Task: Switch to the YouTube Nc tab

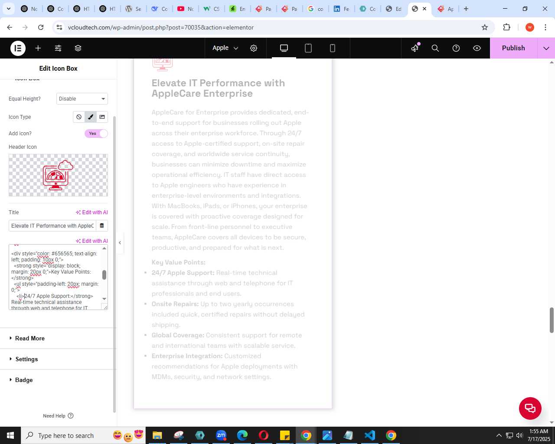Action: tap(186, 9)
